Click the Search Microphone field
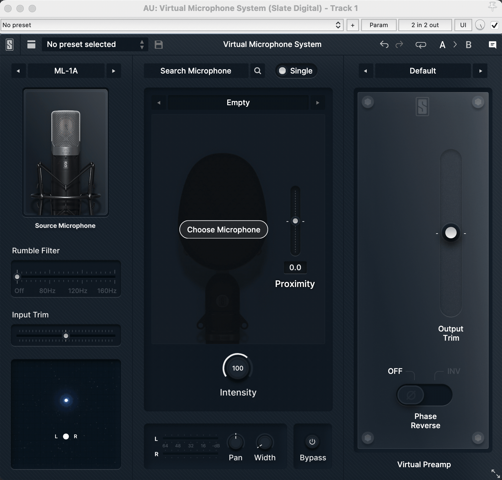 [196, 71]
